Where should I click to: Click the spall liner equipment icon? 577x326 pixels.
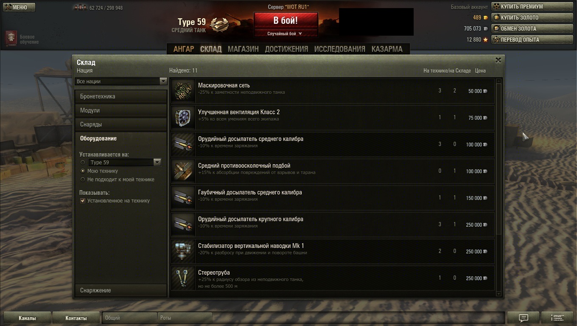tap(183, 171)
